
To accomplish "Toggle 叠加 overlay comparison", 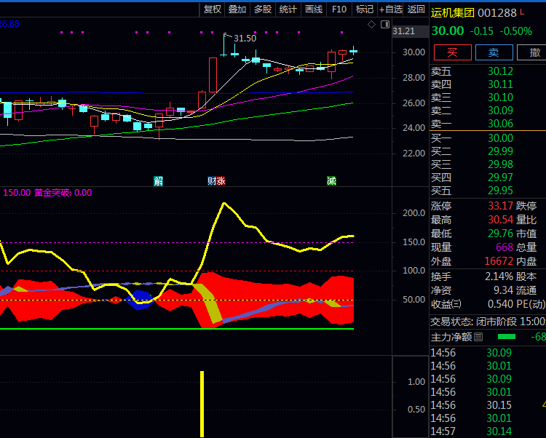I will (237, 9).
